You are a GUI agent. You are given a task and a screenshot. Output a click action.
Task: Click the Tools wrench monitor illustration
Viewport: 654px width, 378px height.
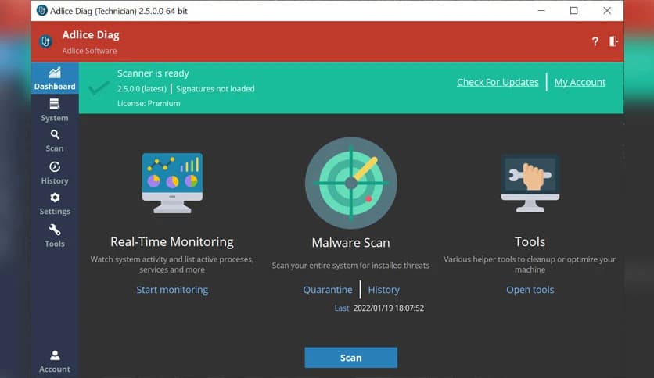(x=530, y=183)
